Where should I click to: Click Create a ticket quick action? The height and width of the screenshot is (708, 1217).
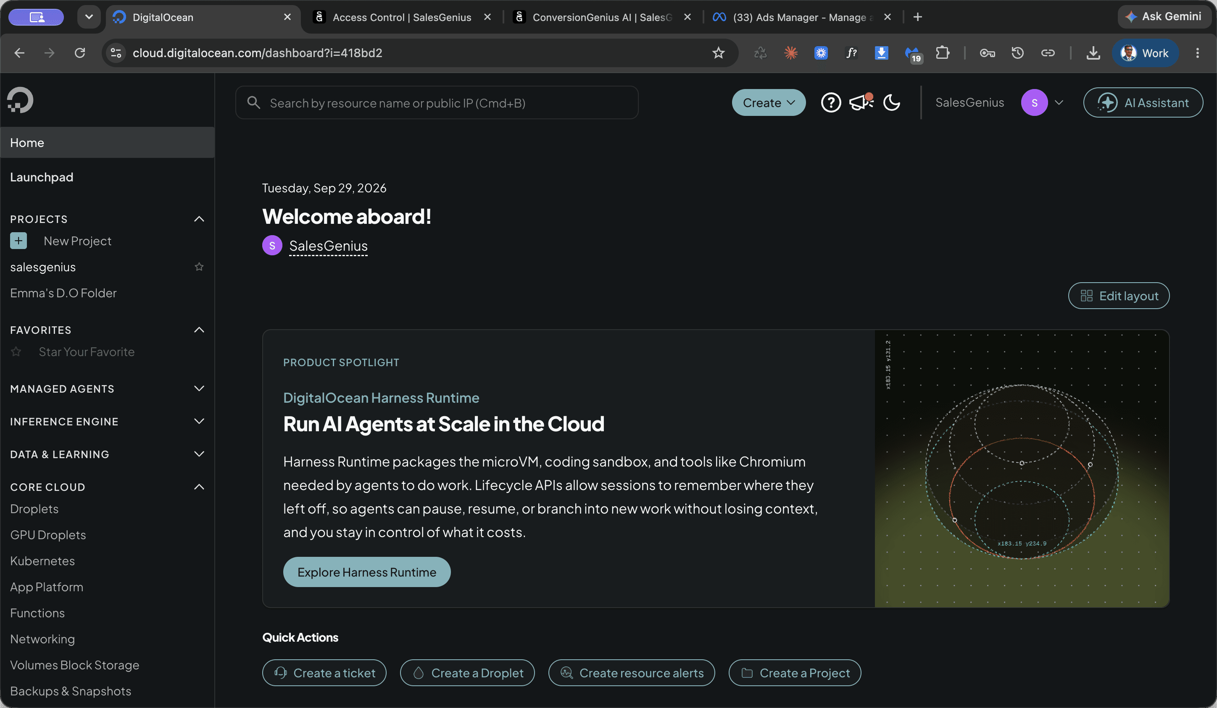(x=324, y=673)
